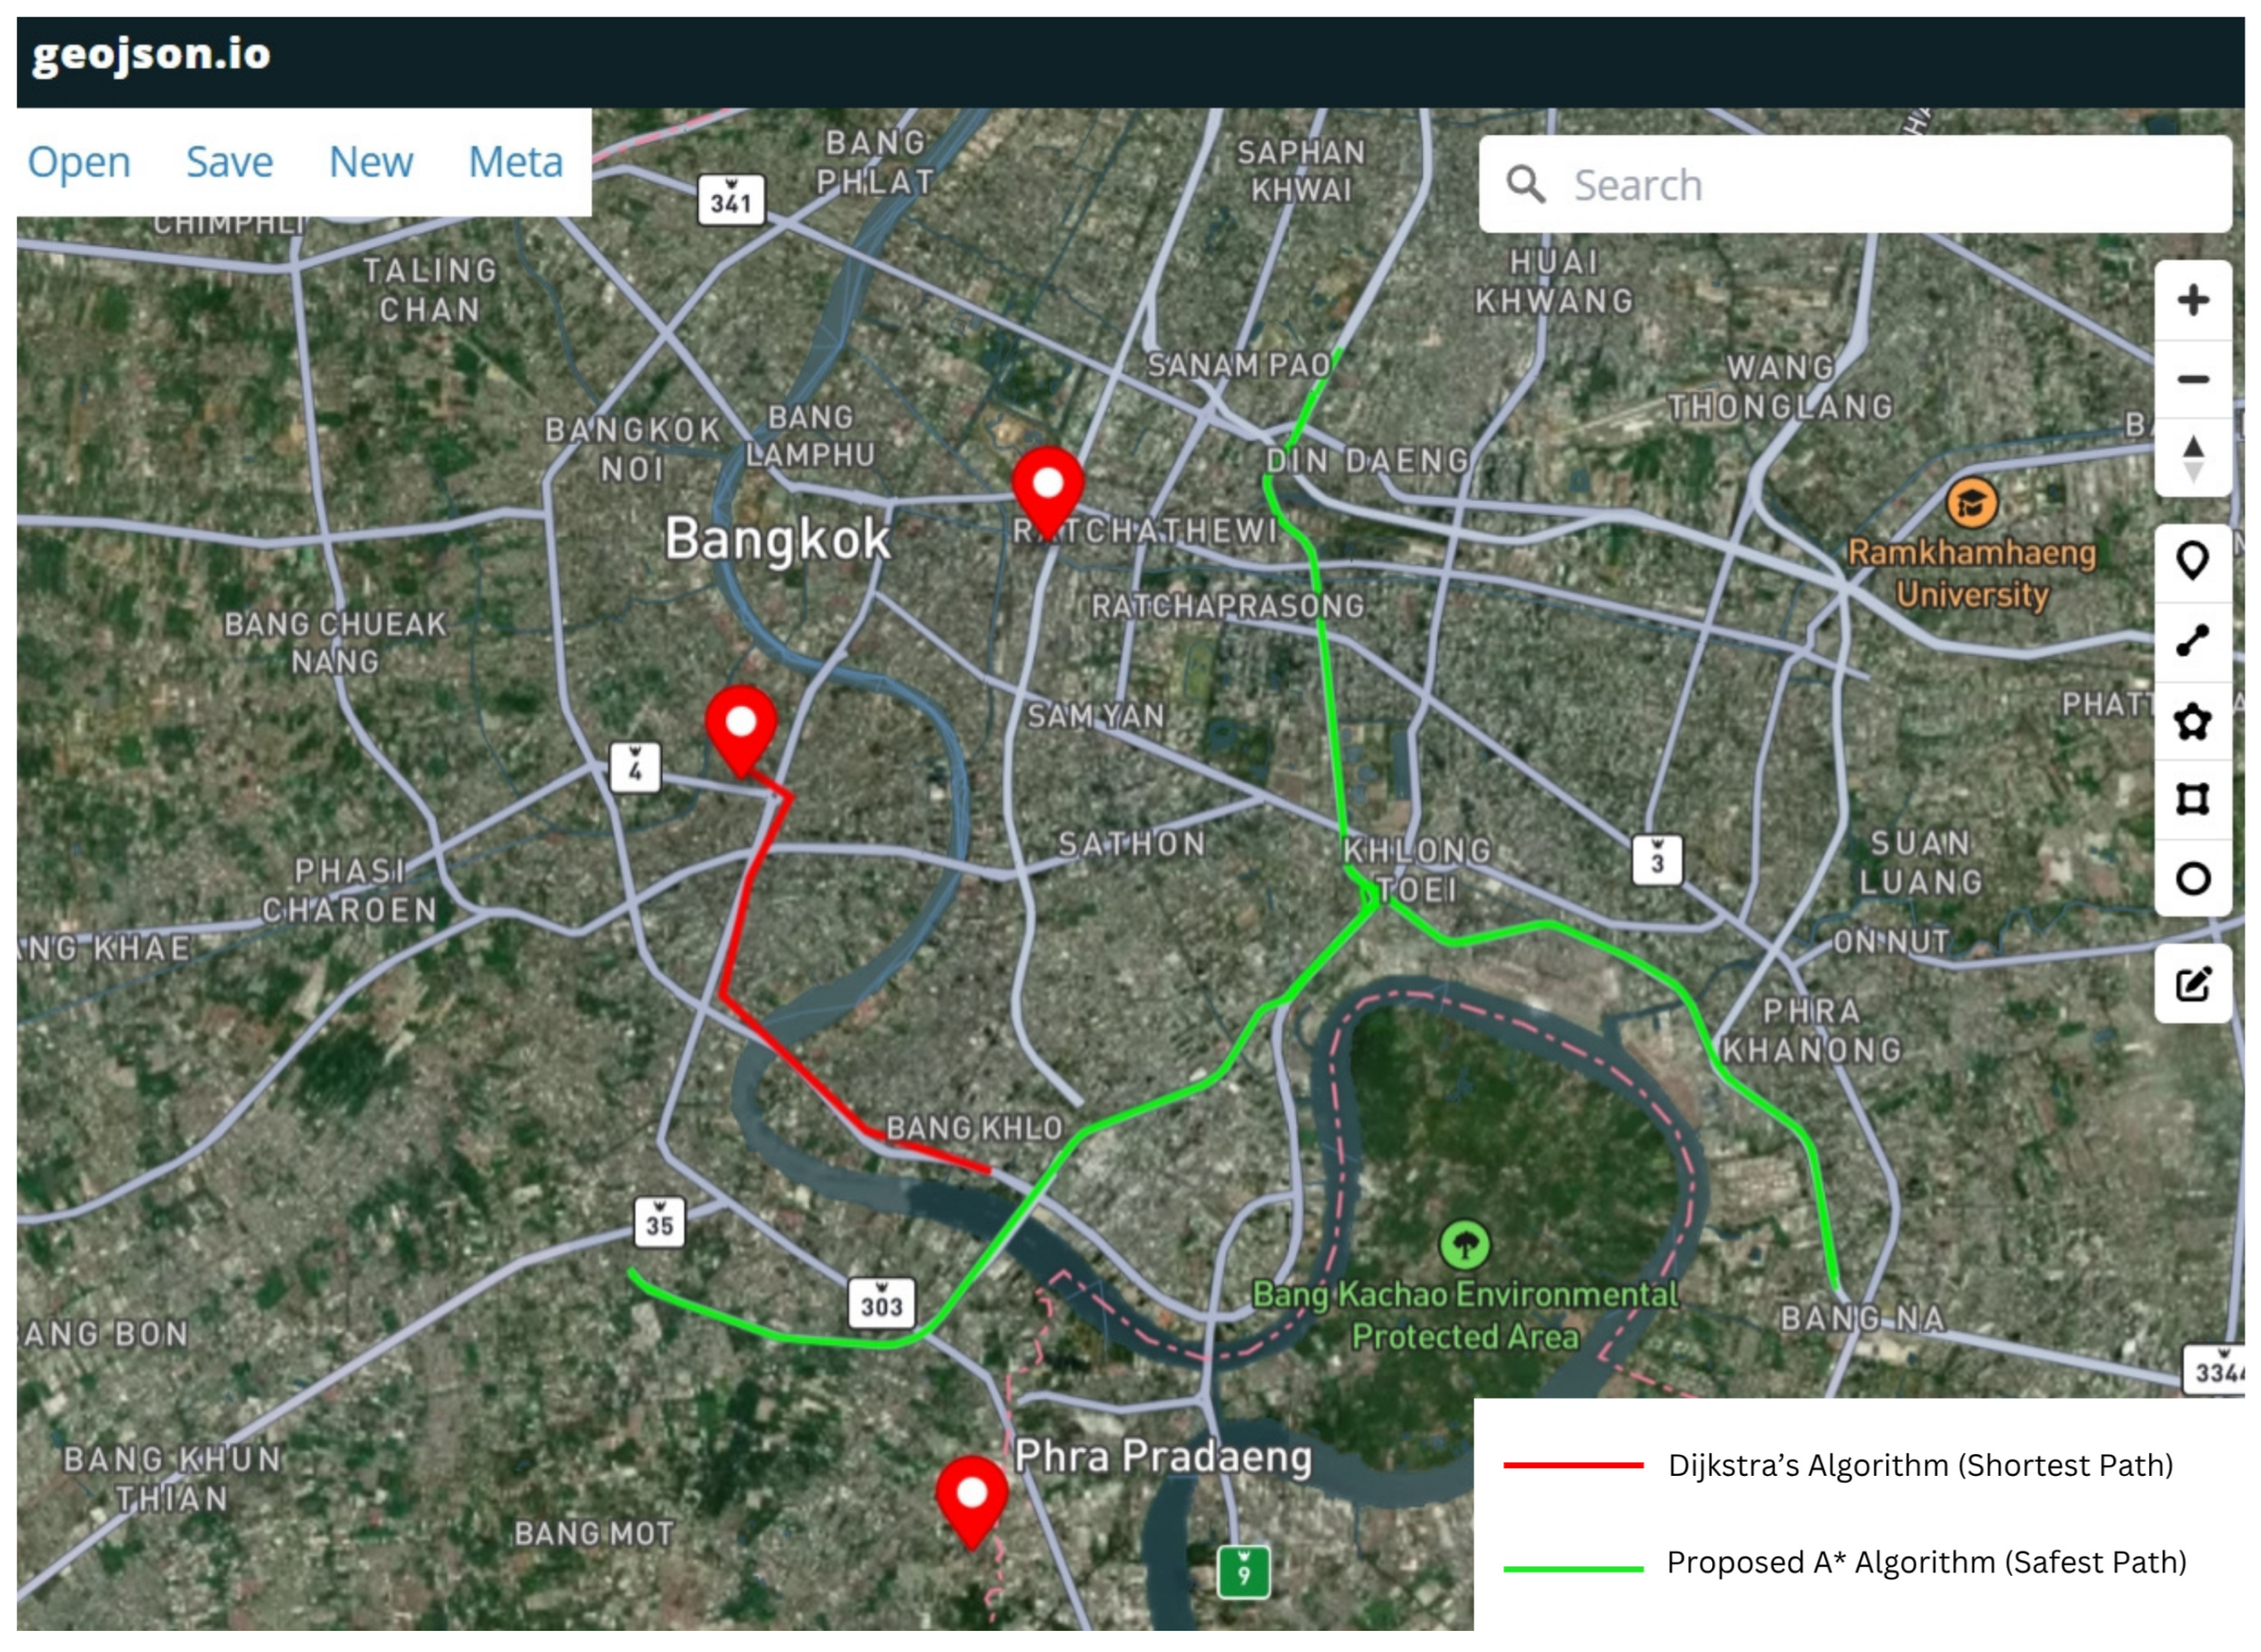The image size is (2261, 1652).
Task: Click the route 341 highway shield
Action: coord(731,201)
